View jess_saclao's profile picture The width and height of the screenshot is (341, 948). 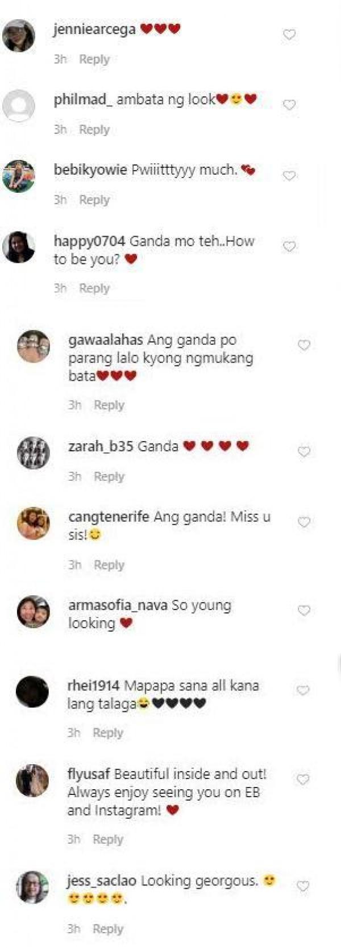(x=32, y=887)
